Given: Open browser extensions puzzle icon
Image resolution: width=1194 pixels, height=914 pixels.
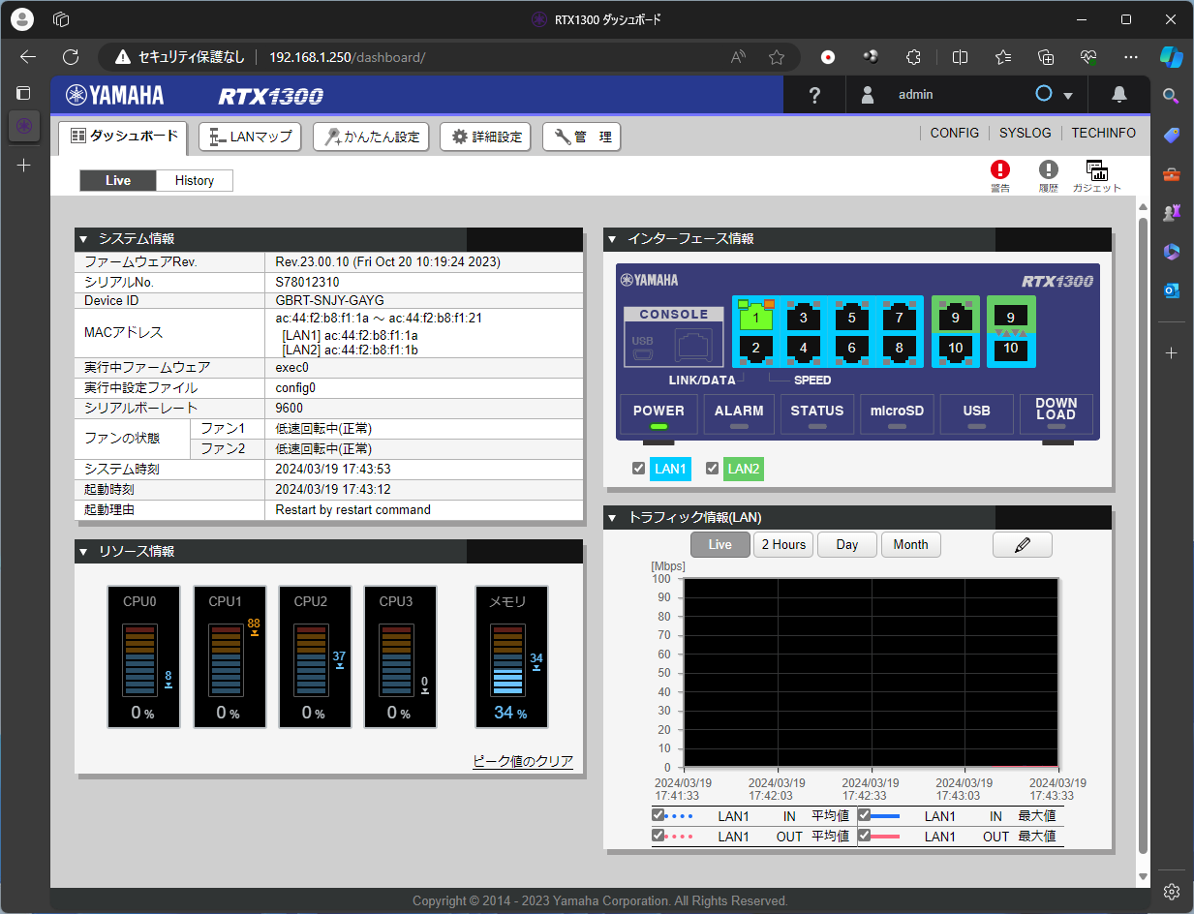Looking at the screenshot, I should point(912,57).
